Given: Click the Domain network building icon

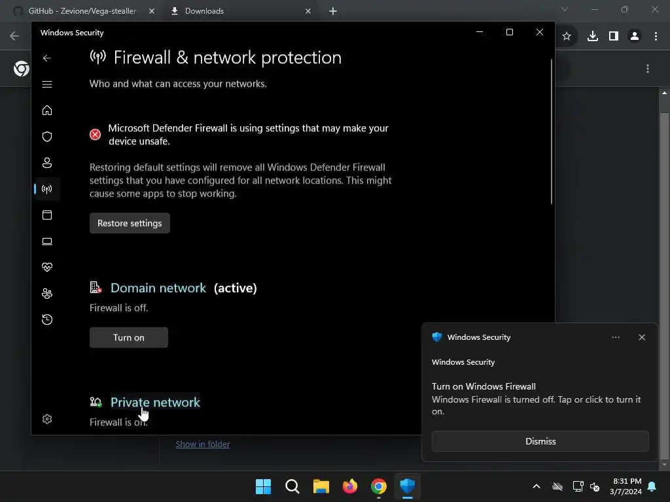Looking at the screenshot, I should click(x=96, y=288).
